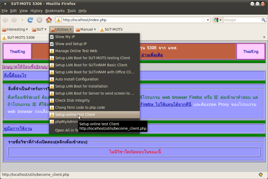The image size is (268, 179).
Task: Open the สิ่งนี้คืออะไร link
Action: coord(15,75)
